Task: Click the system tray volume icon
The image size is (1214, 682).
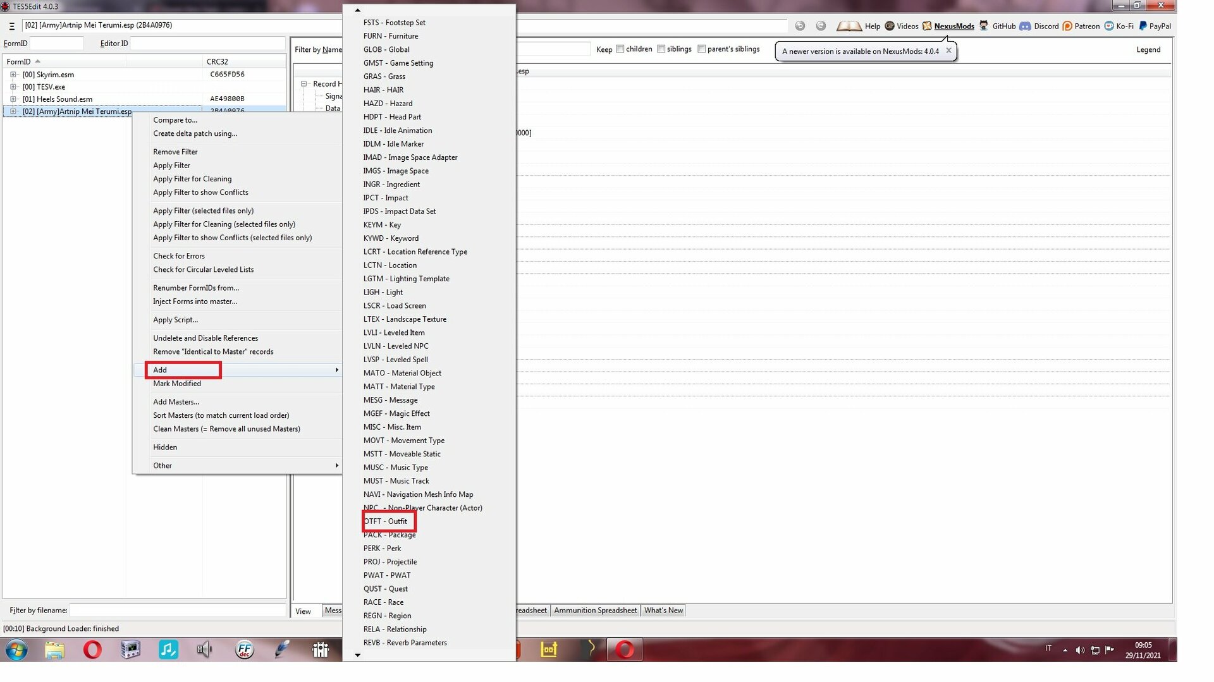Action: pyautogui.click(x=1080, y=650)
